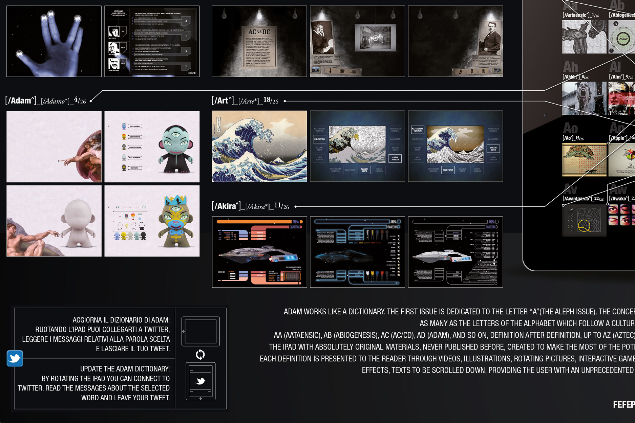Click highlighted KATSUSHIKA HOKUSAI button in sepia wave screen

pos(417,130)
